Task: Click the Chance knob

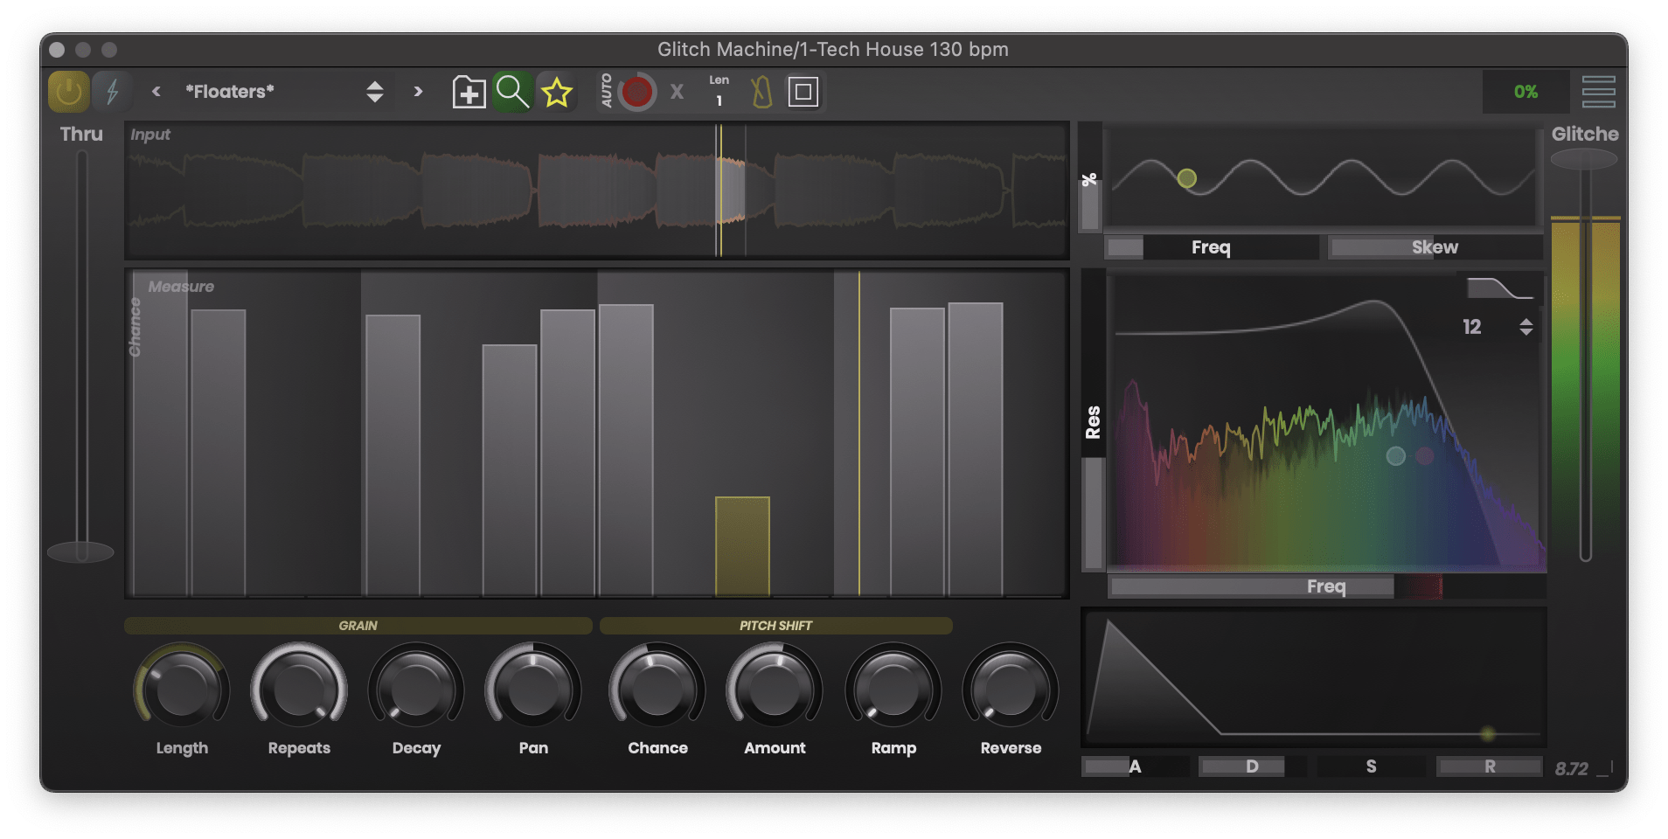Action: [657, 690]
